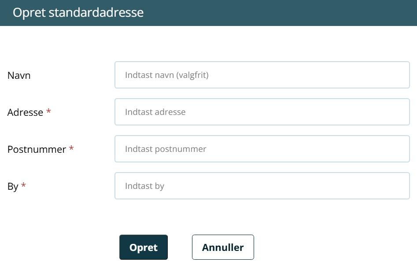
Task: Click the 'Indtast postnummer' placeholder text
Action: click(x=166, y=149)
